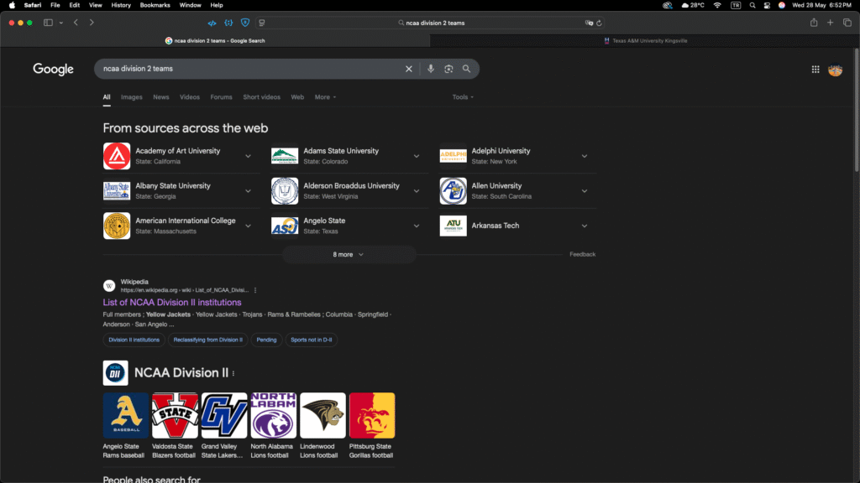This screenshot has width=860, height=483.
Task: Expand the Adelphi University entry
Action: point(585,156)
